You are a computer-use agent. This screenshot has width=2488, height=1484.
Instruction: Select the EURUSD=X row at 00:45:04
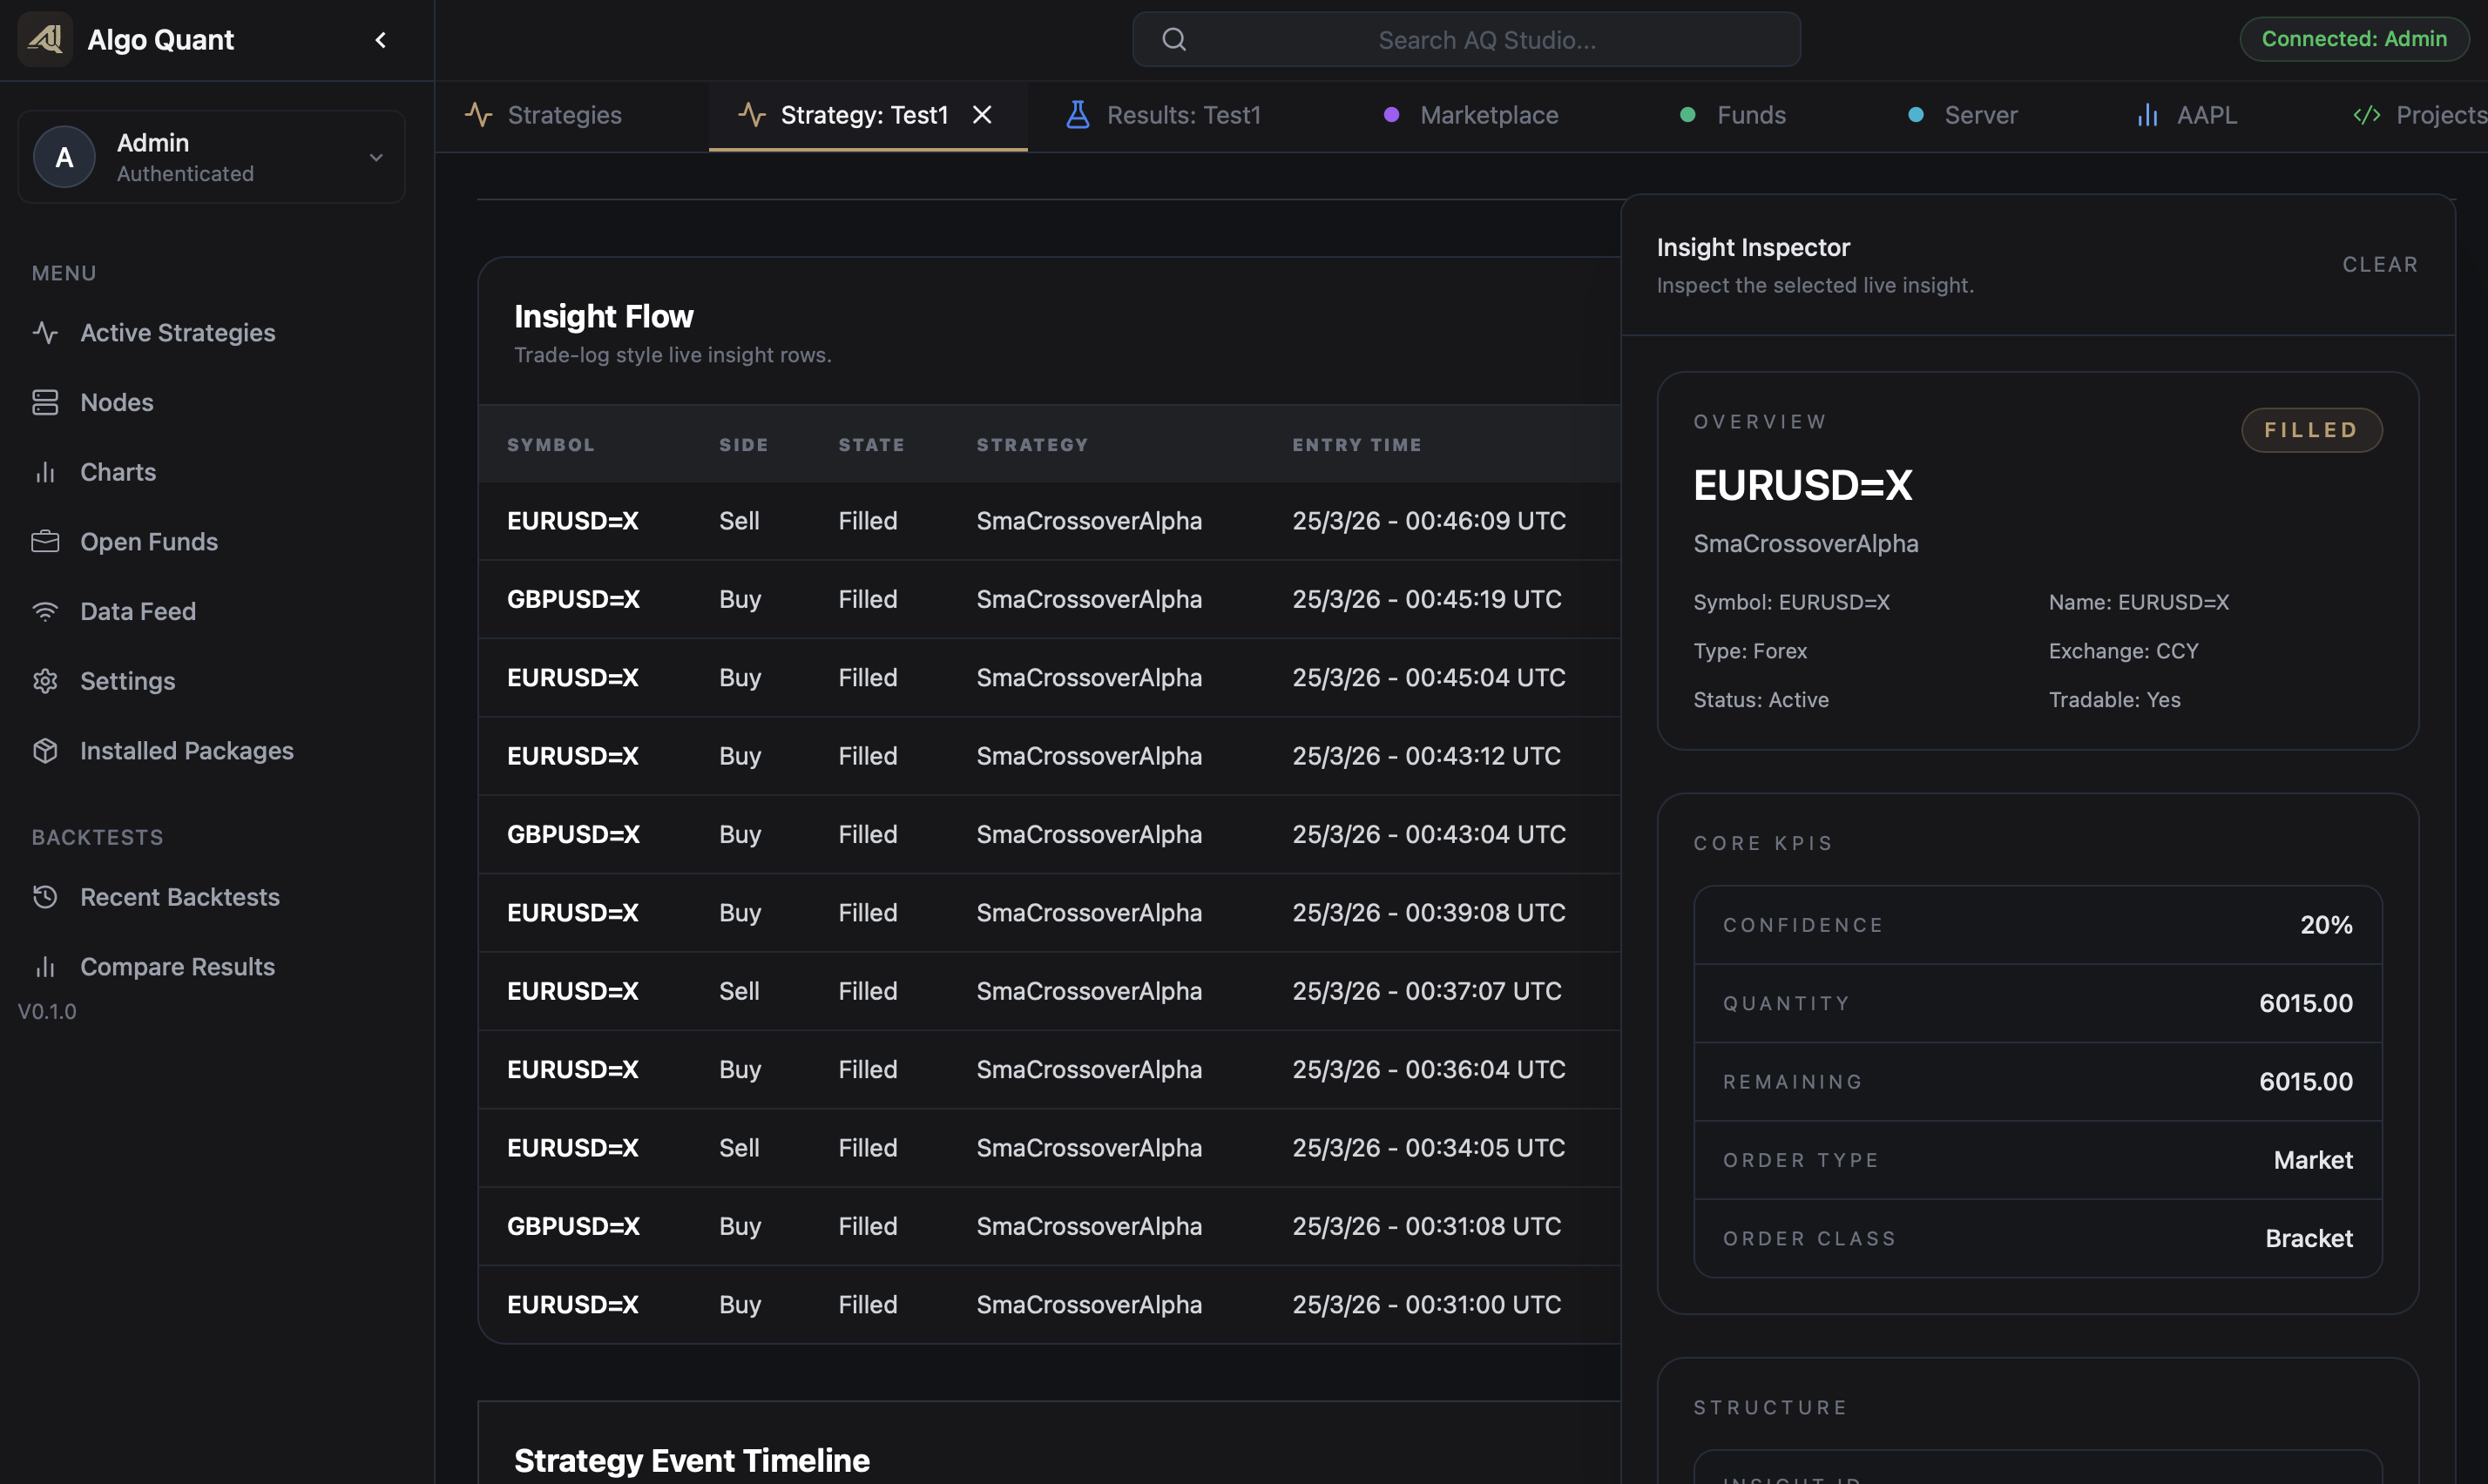(1049, 678)
